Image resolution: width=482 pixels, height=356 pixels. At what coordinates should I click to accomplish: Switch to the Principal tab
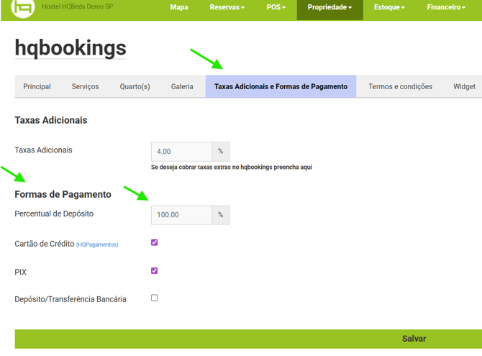click(37, 86)
